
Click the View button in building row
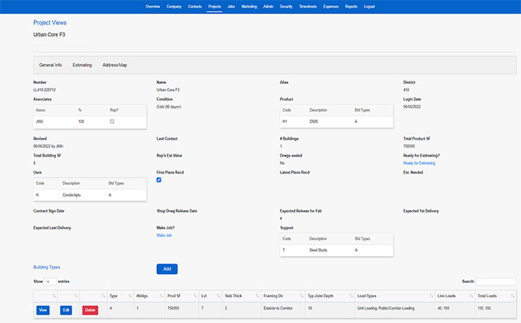[43, 310]
